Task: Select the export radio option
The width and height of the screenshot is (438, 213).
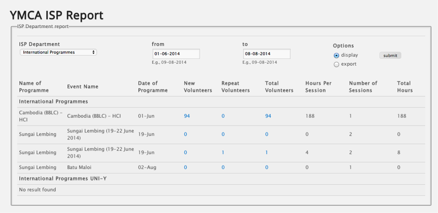Action: (336, 64)
